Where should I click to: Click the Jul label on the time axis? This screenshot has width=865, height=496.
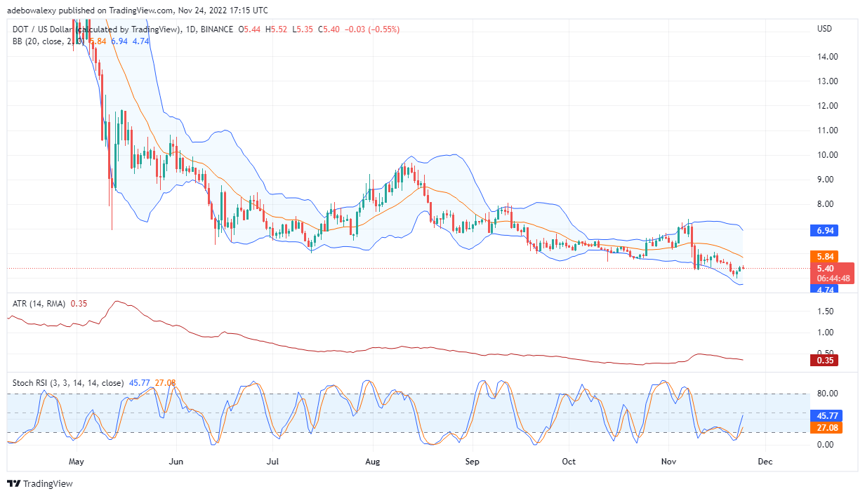click(x=273, y=462)
